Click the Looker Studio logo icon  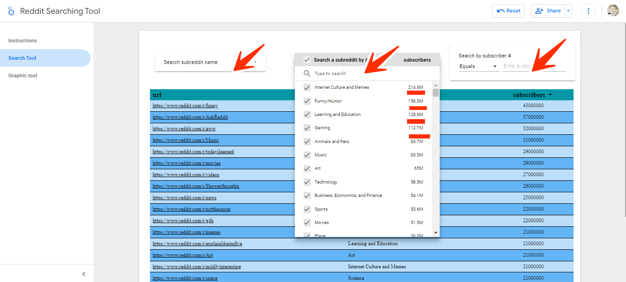[11, 11]
